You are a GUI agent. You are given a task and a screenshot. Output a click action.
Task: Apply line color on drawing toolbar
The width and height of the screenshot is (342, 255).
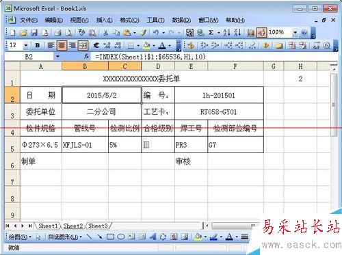pos(213,237)
